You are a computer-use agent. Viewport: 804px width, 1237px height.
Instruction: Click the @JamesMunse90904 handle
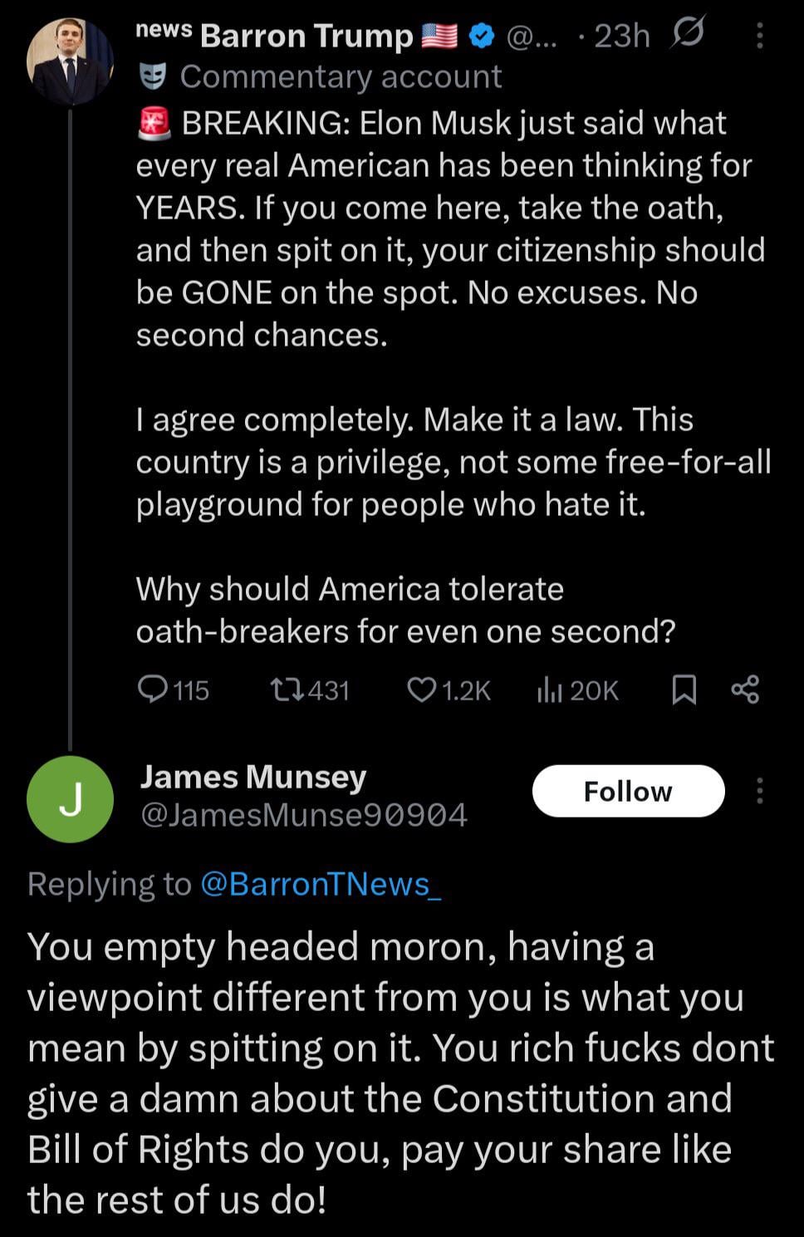304,815
